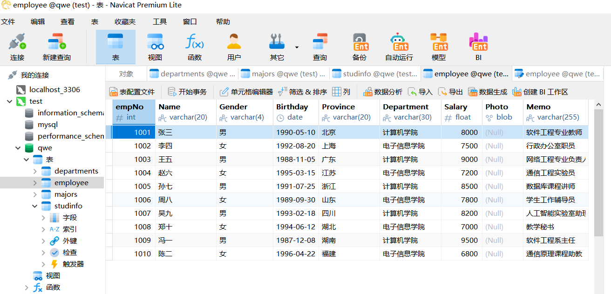The height and width of the screenshot is (294, 611).
Task: Open the 查询 query toolbar icon
Action: 320,47
